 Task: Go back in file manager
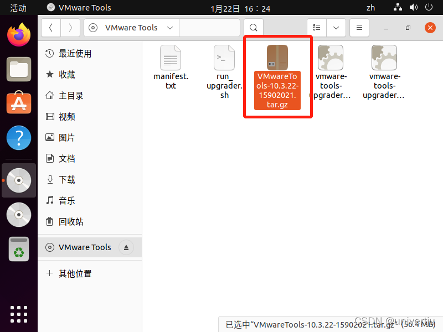(x=51, y=28)
